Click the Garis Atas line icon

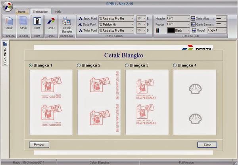coord(193,19)
